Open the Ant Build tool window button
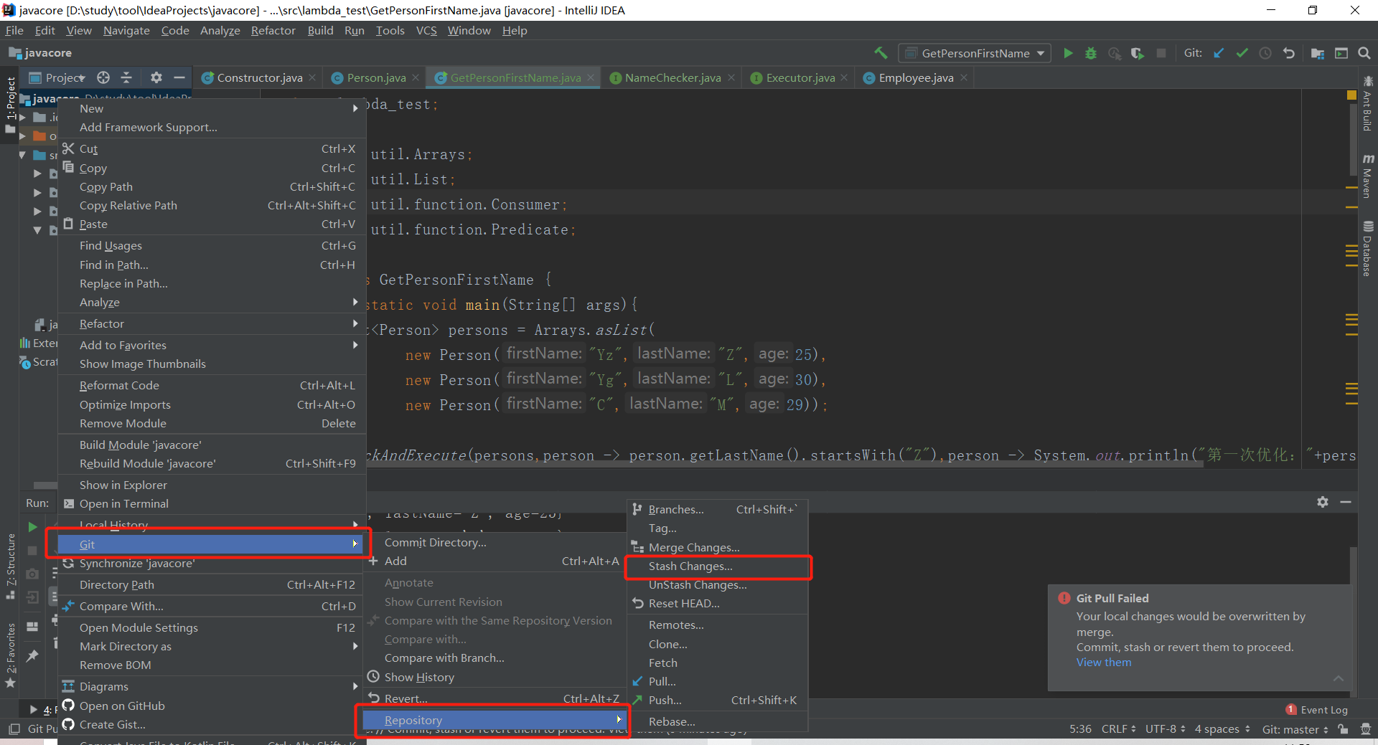Viewport: 1378px width, 745px height. click(1367, 104)
